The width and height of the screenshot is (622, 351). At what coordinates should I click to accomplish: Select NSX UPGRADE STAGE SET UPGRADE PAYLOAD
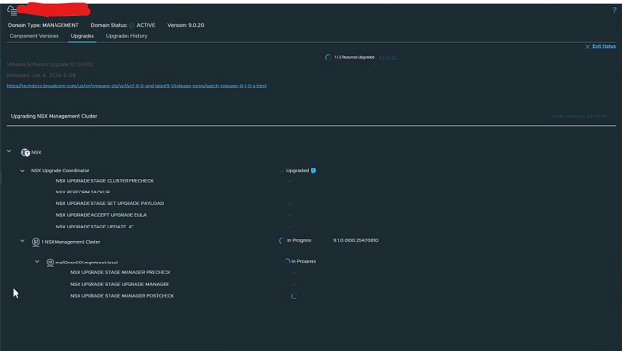pyautogui.click(x=110, y=203)
